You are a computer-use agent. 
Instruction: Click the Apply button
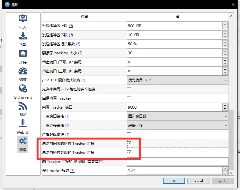click(x=223, y=181)
